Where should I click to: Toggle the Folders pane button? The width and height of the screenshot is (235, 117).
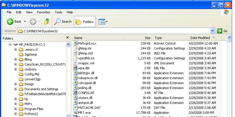(85, 22)
